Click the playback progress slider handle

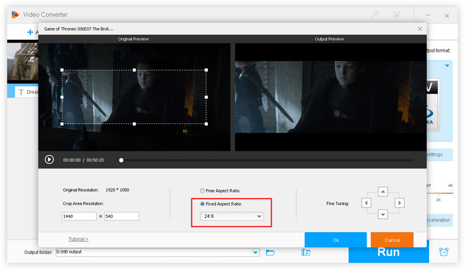[x=121, y=160]
